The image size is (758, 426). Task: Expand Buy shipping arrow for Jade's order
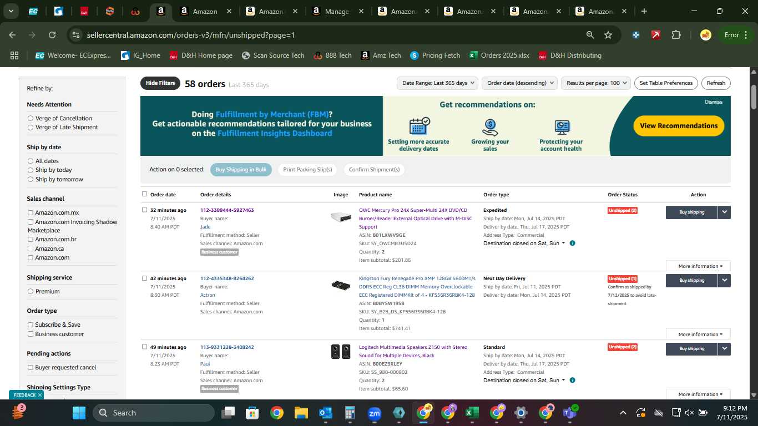[x=724, y=212]
